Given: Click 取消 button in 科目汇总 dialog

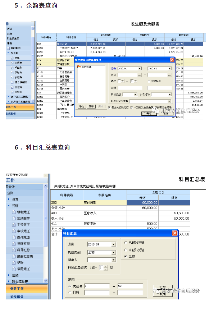Looking at the screenshot, I should [163, 294].
